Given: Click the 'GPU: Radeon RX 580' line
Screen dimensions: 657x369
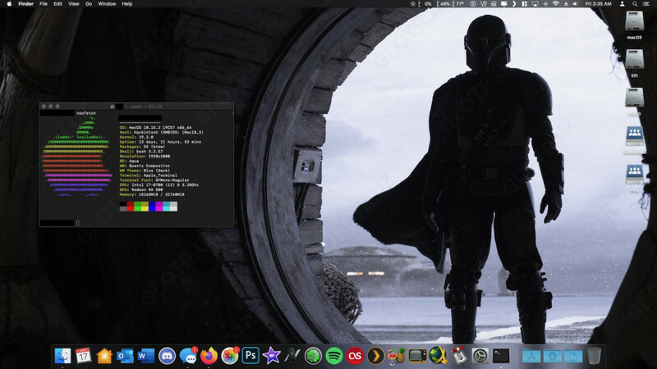Looking at the screenshot, I should click(140, 189).
